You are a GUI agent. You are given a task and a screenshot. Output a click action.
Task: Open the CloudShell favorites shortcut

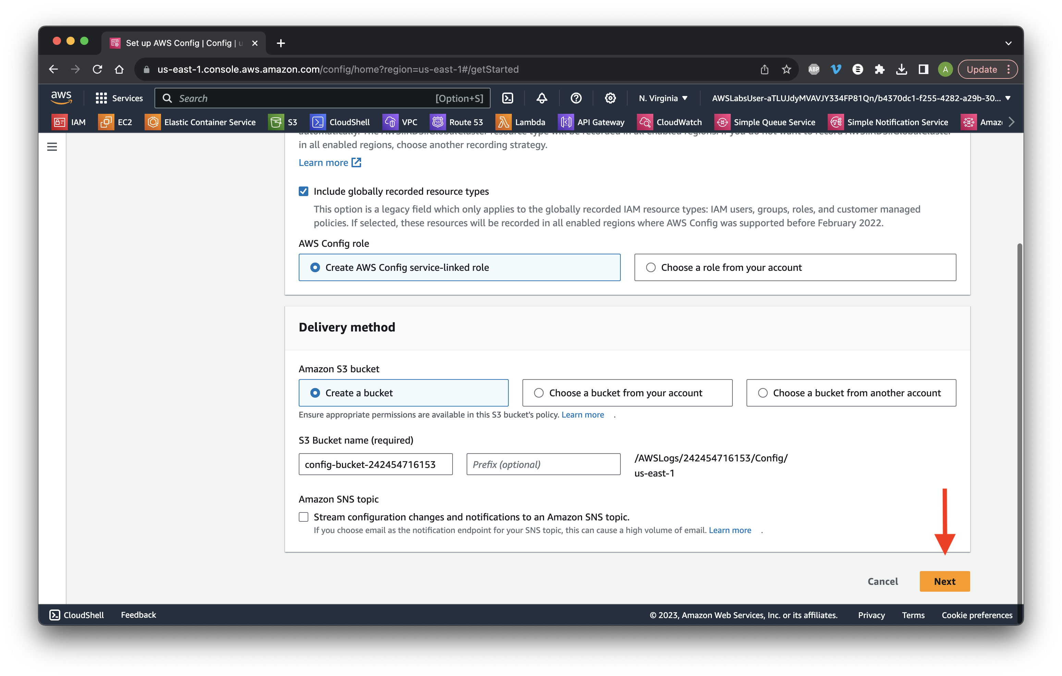(x=340, y=122)
